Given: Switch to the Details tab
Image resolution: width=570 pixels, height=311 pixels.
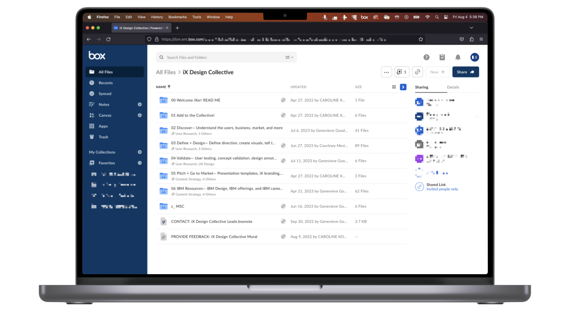Looking at the screenshot, I should (453, 87).
